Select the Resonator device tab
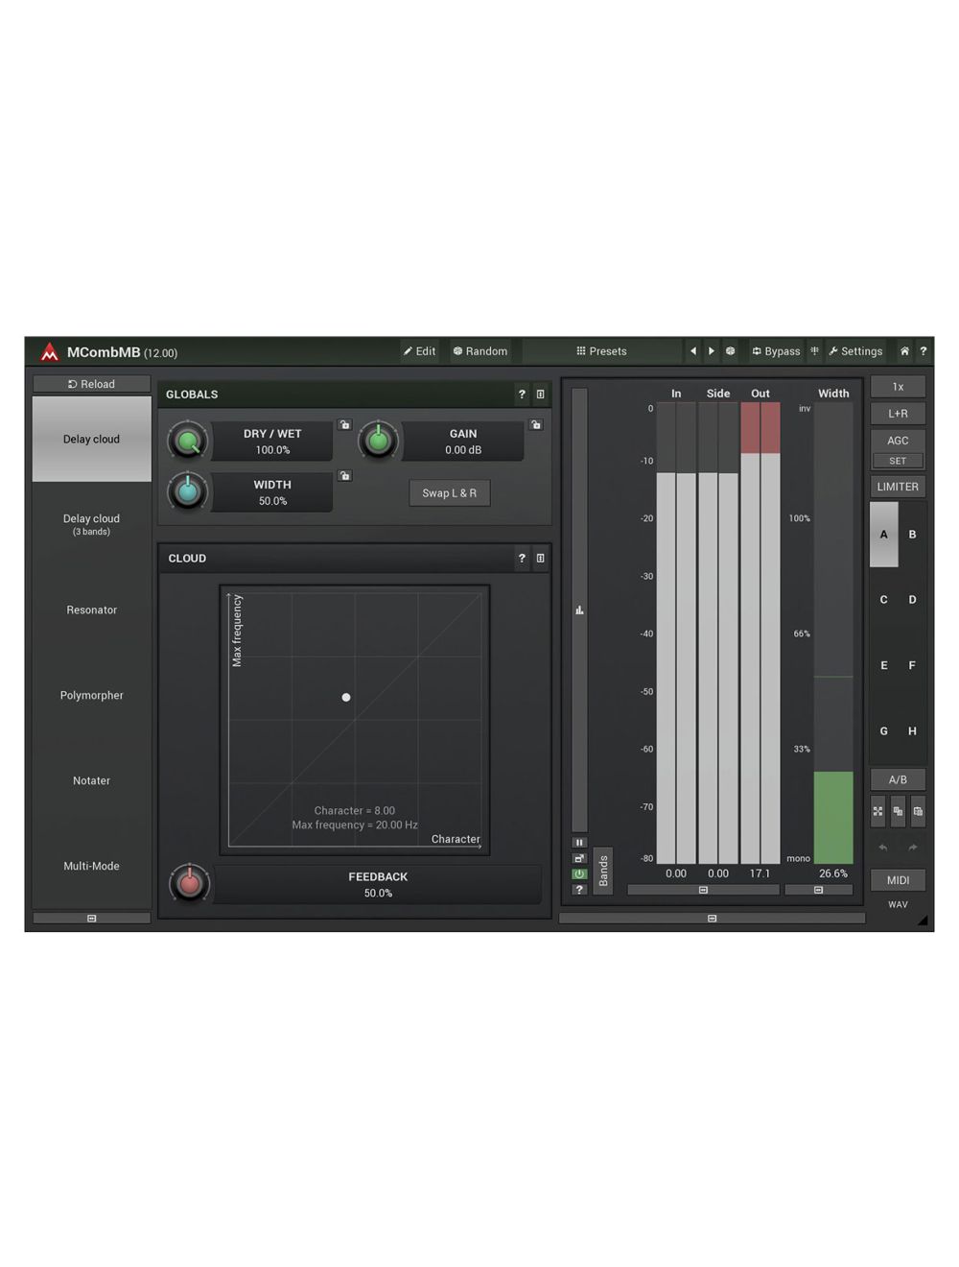The width and height of the screenshot is (959, 1267). (92, 610)
